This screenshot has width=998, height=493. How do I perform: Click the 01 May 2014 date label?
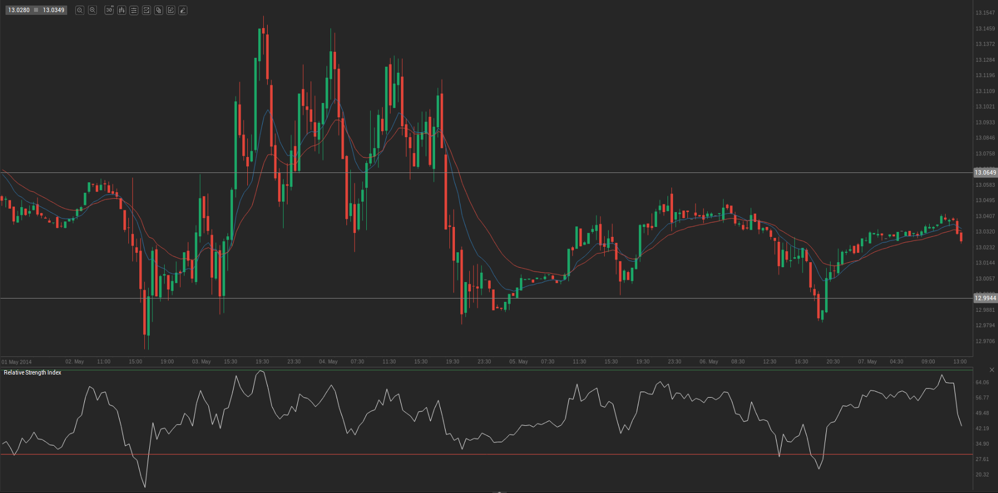click(17, 362)
